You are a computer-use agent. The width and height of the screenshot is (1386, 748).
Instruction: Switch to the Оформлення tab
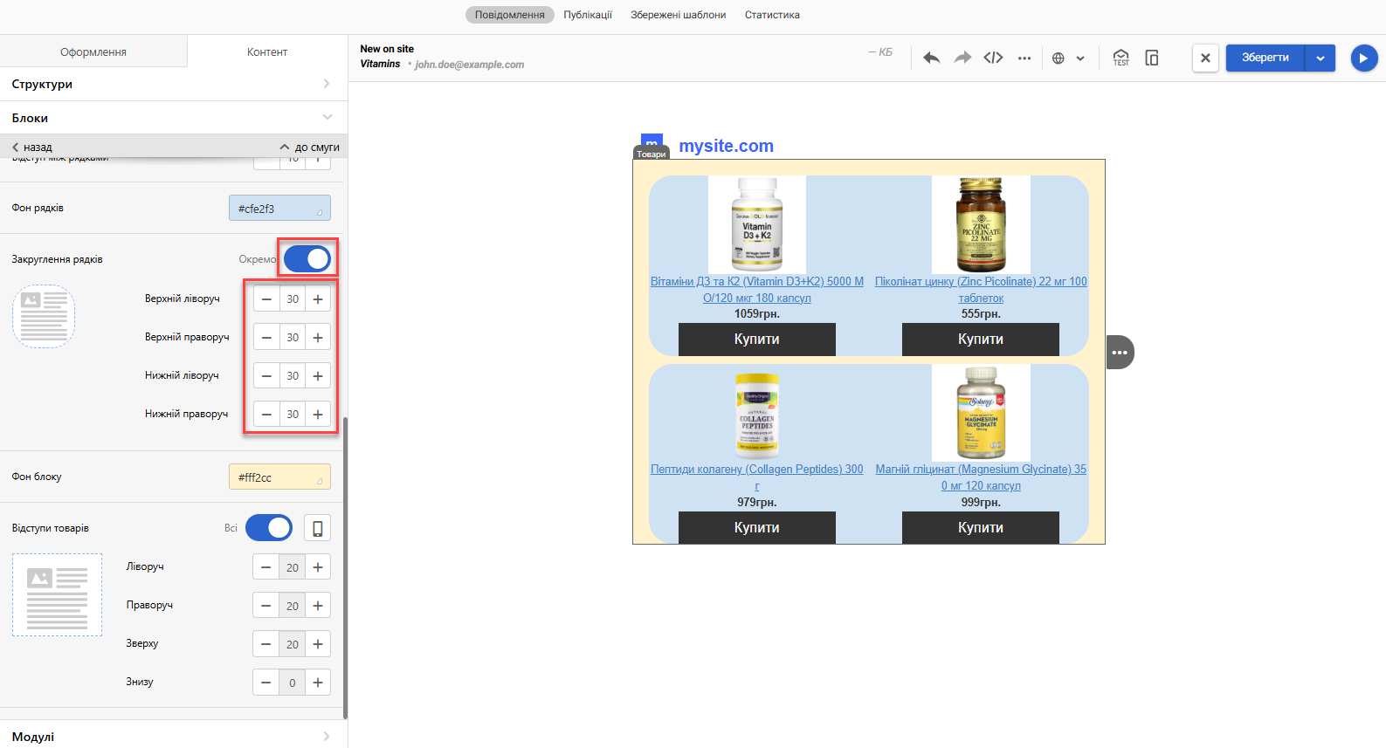pyautogui.click(x=93, y=51)
